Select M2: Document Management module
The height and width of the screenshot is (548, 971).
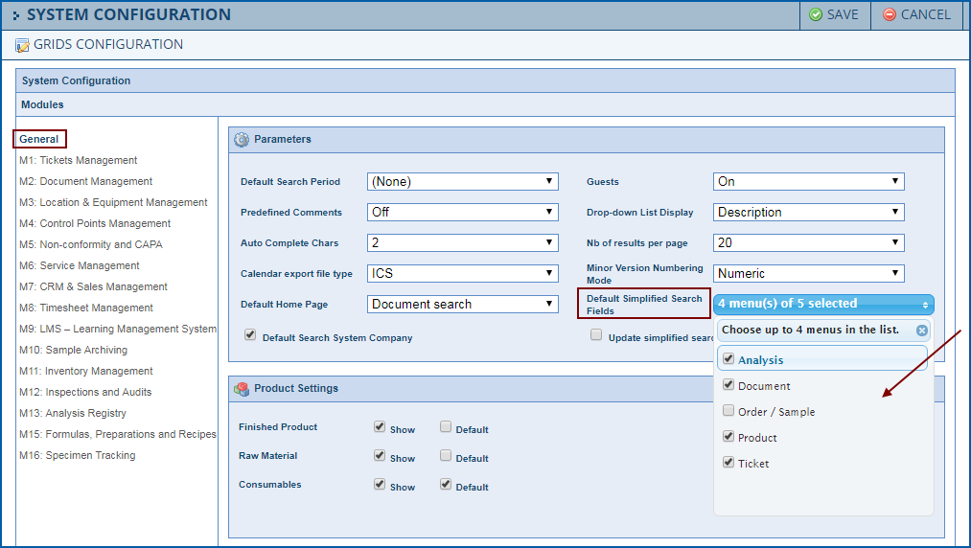coord(85,181)
